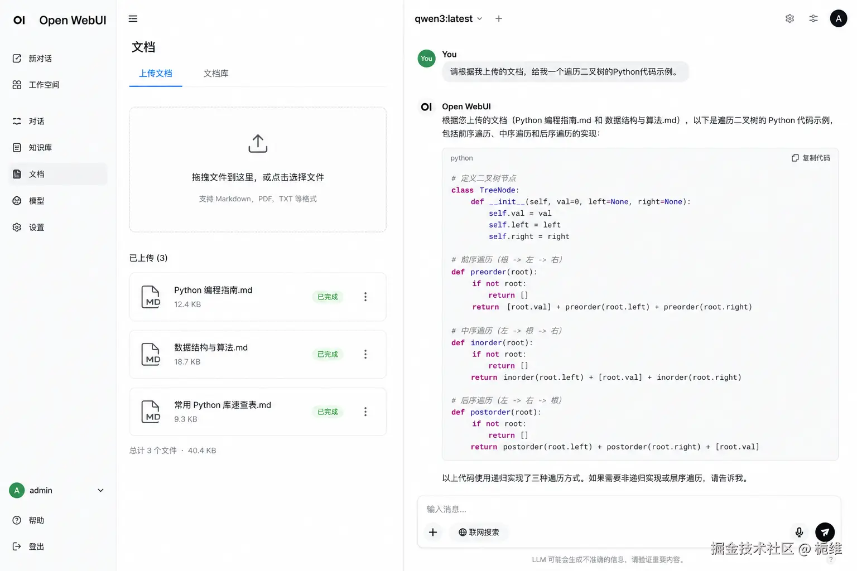This screenshot has height=571, width=857.
Task: Expand the admin user menu chevron
Action: pos(100,491)
